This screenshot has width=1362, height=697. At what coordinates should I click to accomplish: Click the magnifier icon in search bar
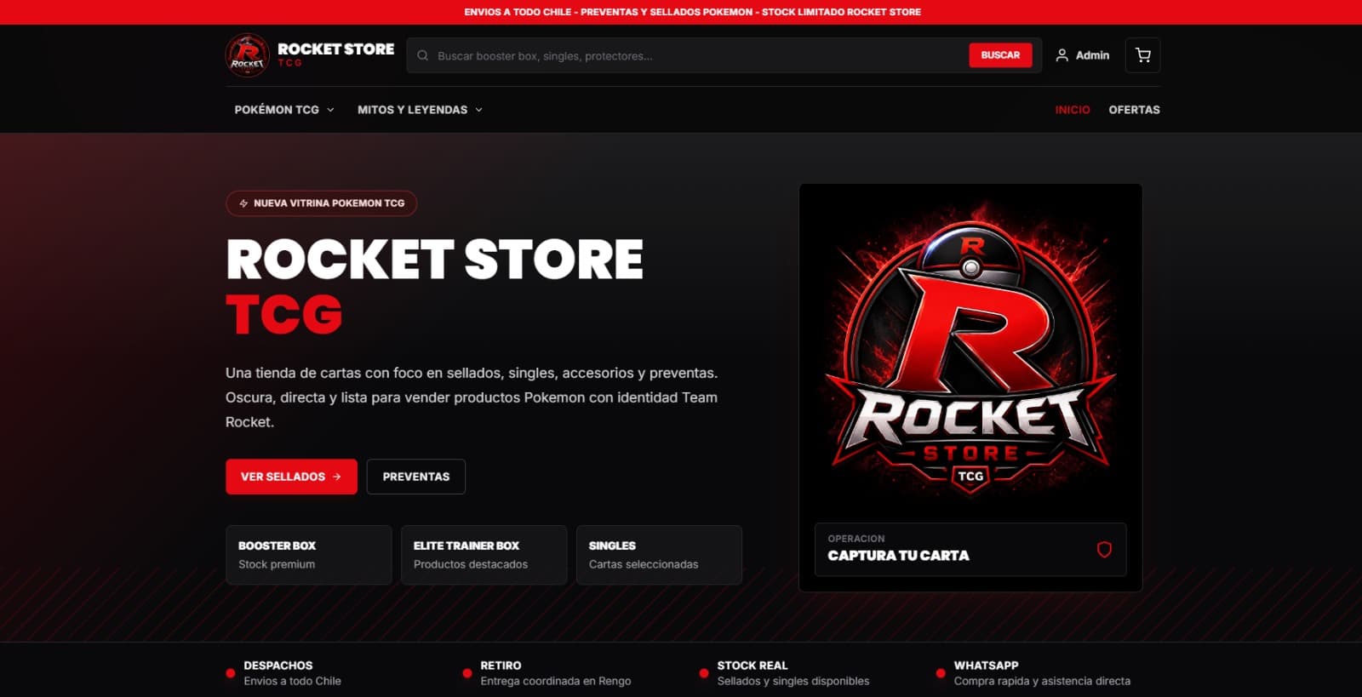coord(422,55)
